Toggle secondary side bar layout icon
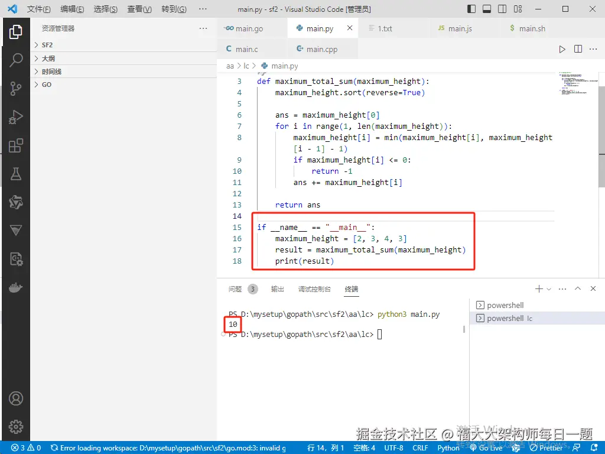The image size is (605, 454). pyautogui.click(x=502, y=9)
